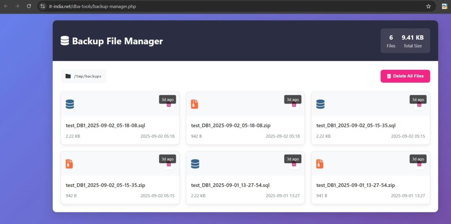Image resolution: width=451 pixels, height=224 pixels.
Task: Click 3d ago badge on test_DB1_2025-09-02_05-18-08.sql card
Action: 167,99
